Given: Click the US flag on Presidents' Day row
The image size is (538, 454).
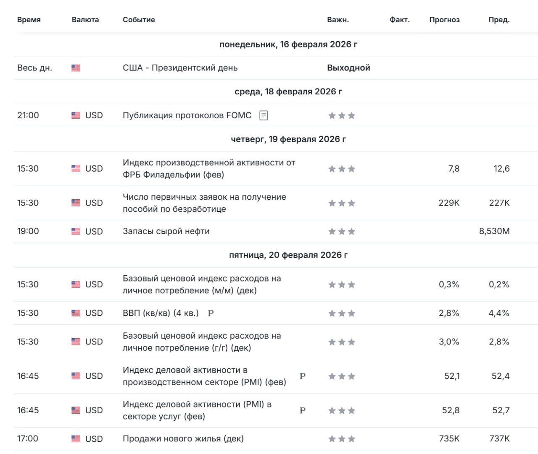Looking at the screenshot, I should tap(76, 68).
